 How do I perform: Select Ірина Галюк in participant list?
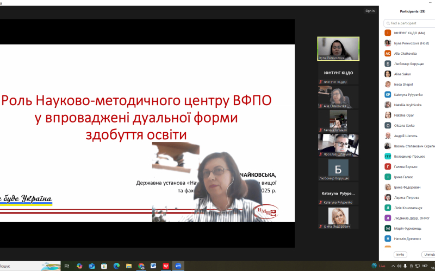point(409,177)
